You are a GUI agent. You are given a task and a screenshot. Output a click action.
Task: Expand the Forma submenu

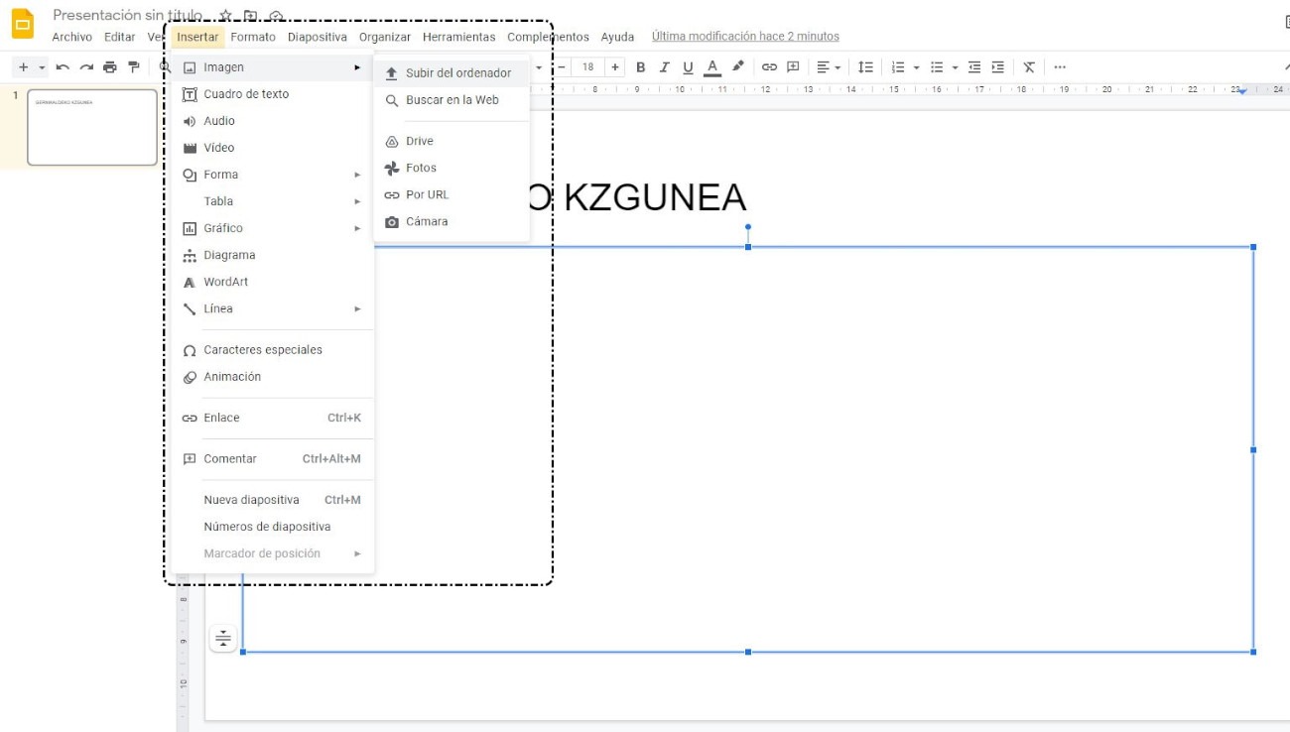pyautogui.click(x=273, y=175)
